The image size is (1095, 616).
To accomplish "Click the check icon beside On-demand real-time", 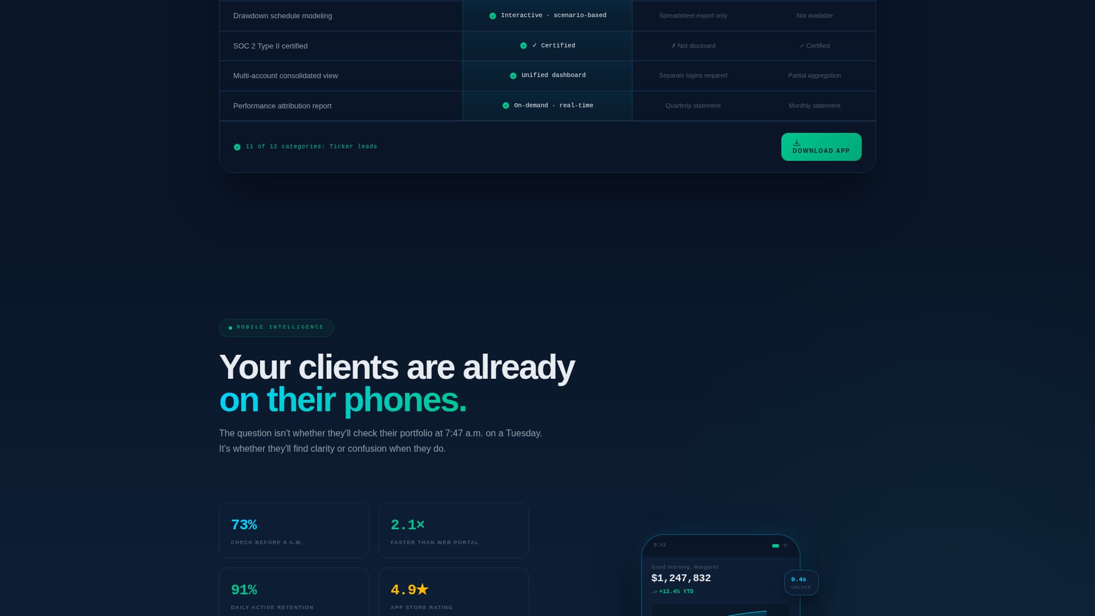I will [x=506, y=106].
